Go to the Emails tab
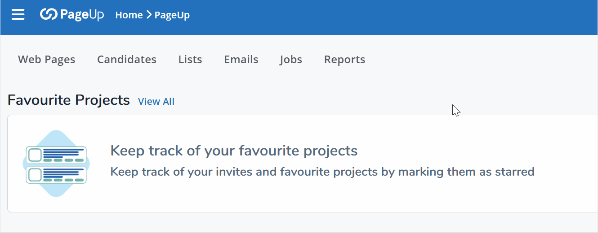The image size is (598, 233). pos(241,60)
